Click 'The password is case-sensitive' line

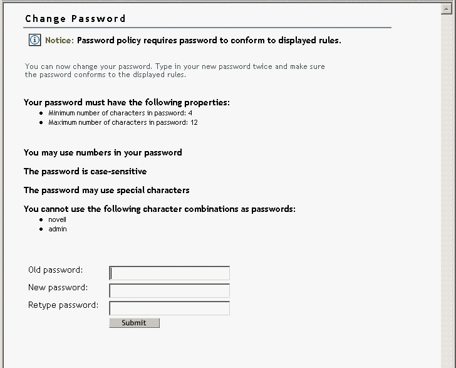click(x=85, y=171)
